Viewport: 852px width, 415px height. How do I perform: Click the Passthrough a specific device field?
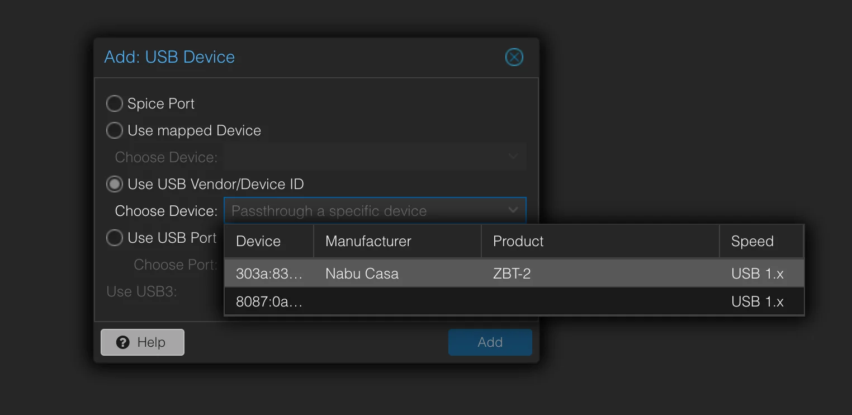point(375,211)
